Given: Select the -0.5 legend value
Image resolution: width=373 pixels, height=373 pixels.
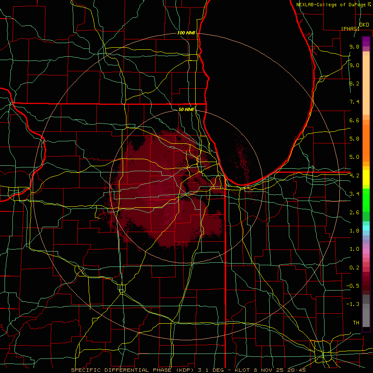Looking at the screenshot, I should click(353, 286).
